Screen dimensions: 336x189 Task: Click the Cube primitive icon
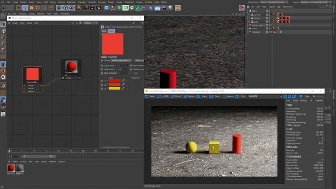(x=107, y=8)
